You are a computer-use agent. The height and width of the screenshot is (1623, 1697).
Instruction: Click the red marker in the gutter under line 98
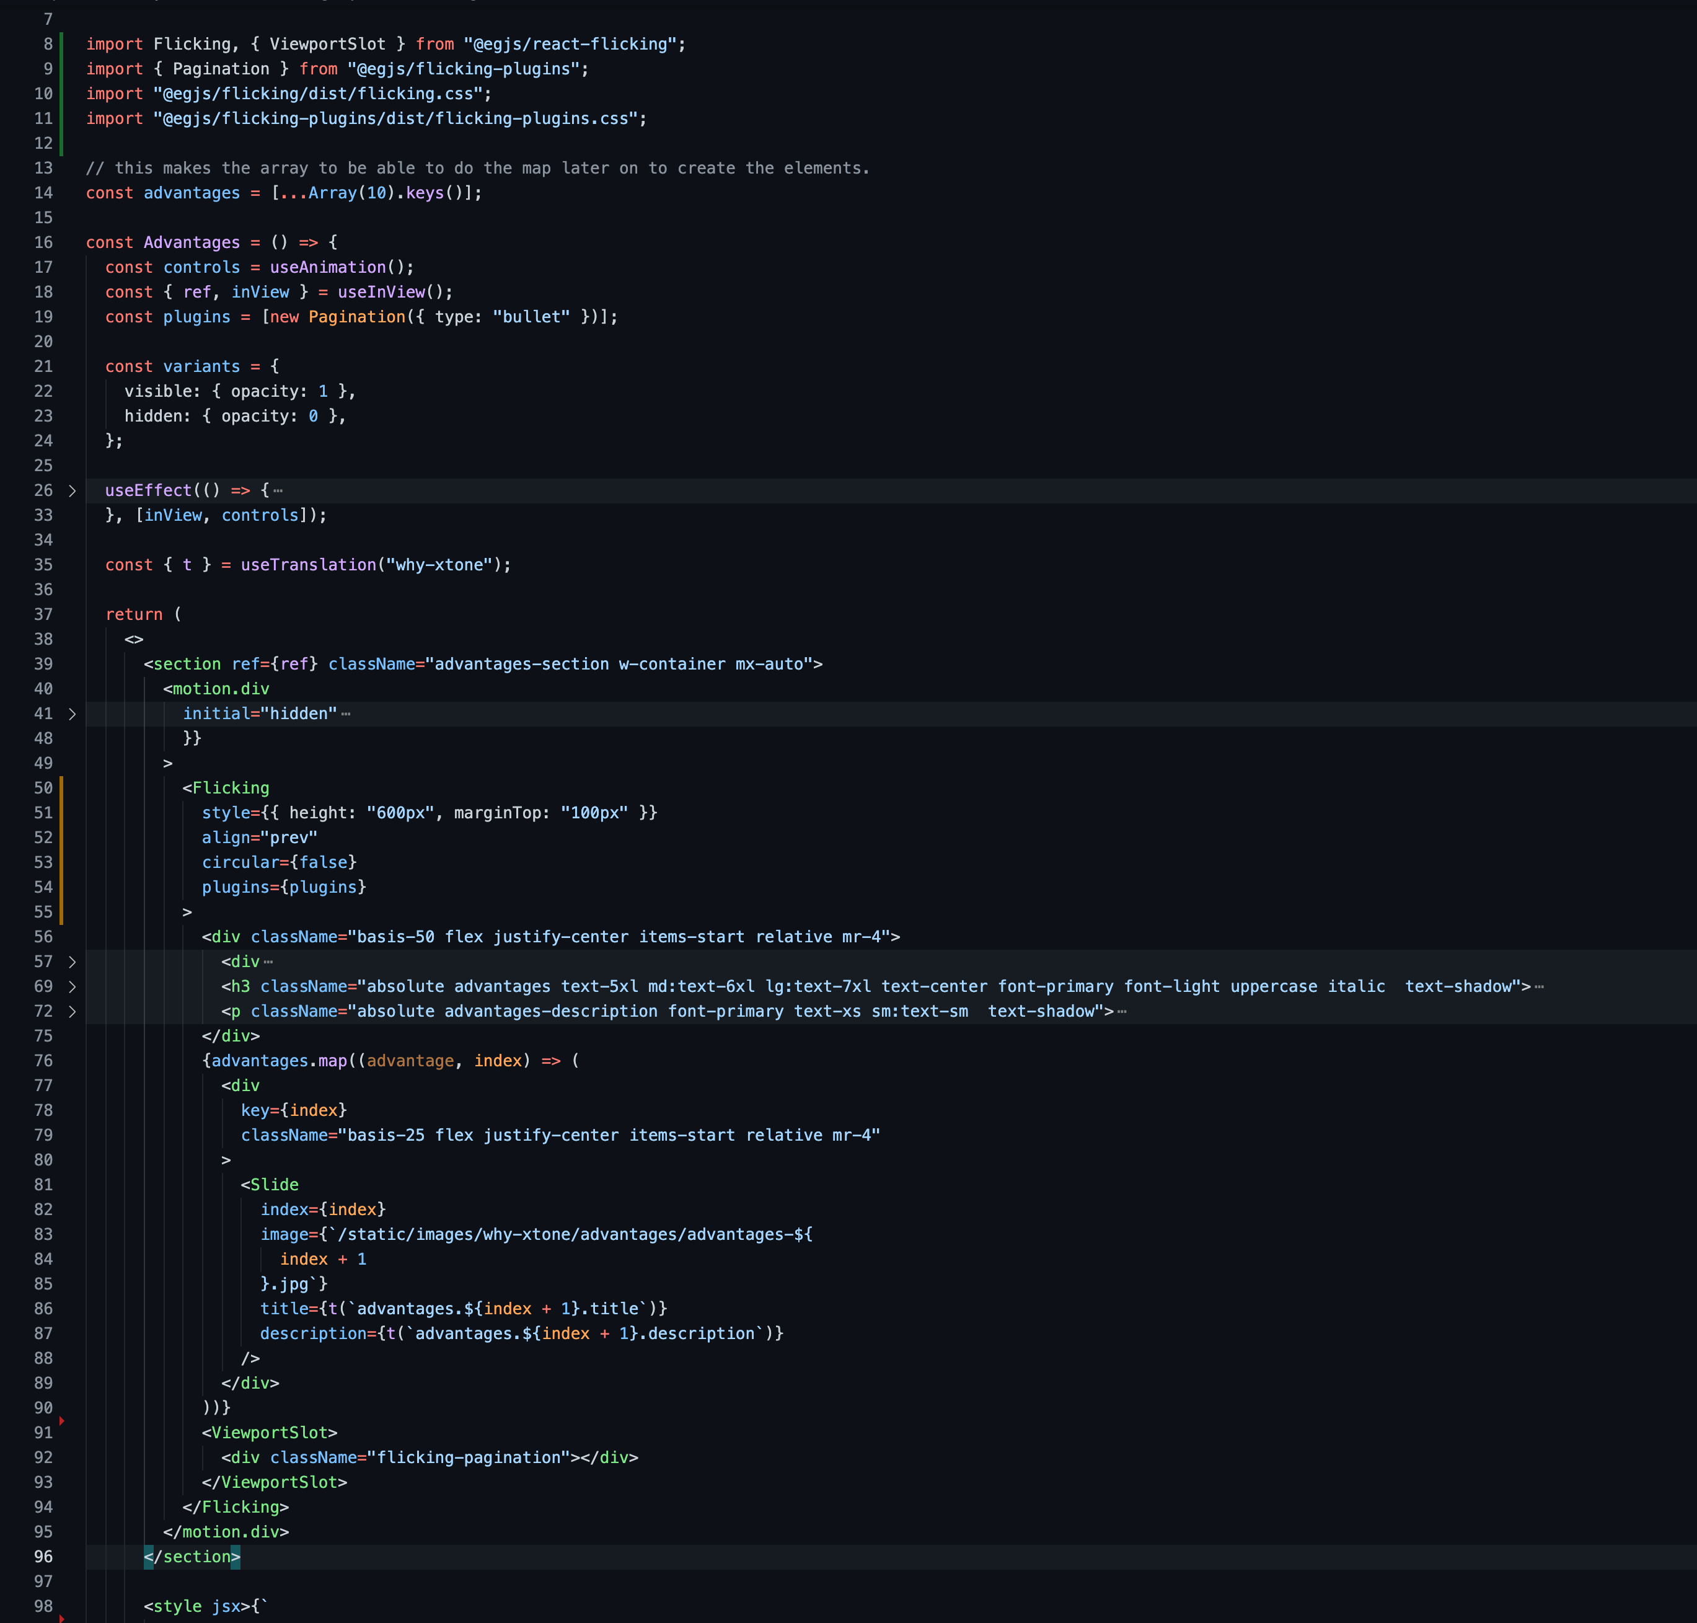(x=62, y=1618)
